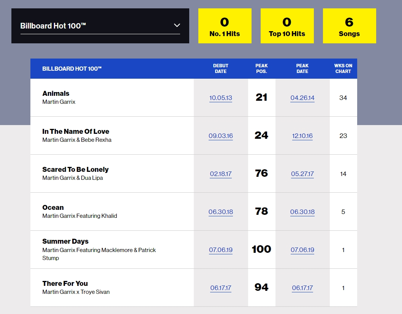
Task: Click artist text Martin Garrix & Bebe Rexha
Action: [77, 140]
